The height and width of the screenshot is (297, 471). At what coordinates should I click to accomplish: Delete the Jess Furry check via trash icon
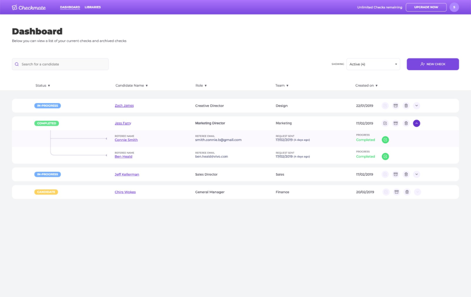pyautogui.click(x=406, y=123)
